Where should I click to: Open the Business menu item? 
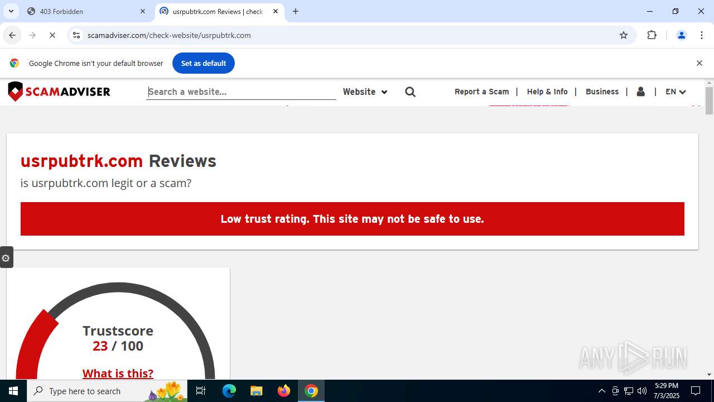pyautogui.click(x=602, y=92)
